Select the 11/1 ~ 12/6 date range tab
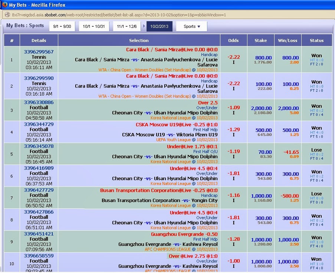335x273 pixels. point(127,26)
